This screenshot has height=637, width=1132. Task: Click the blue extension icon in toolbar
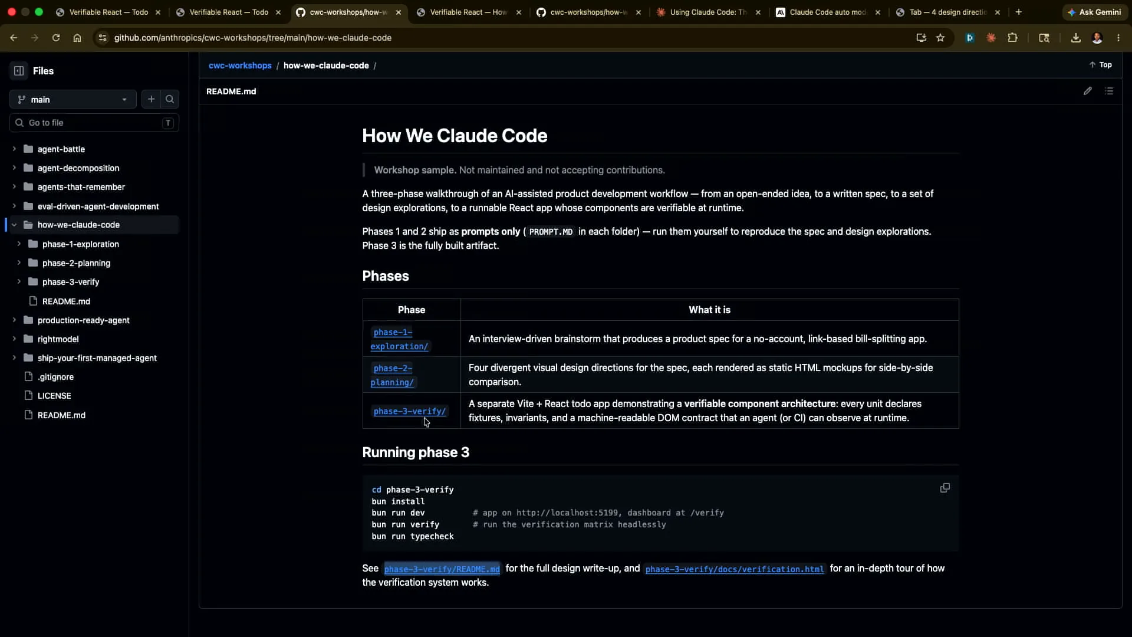click(969, 38)
